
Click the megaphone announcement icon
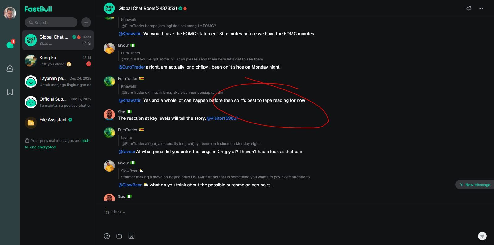point(469,8)
